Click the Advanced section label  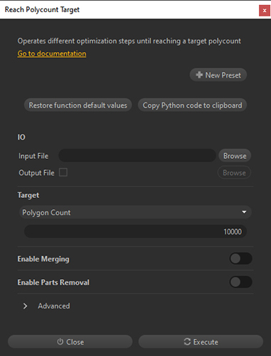click(54, 306)
